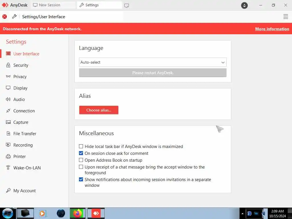Launch Firefox from the taskbar
292x219 pixels.
pos(78,213)
